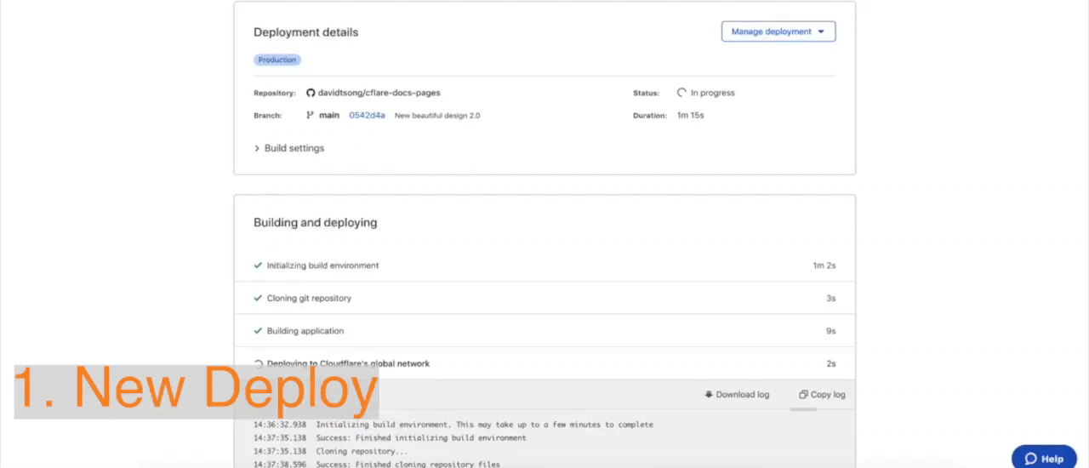The height and width of the screenshot is (468, 1089).
Task: Open commit 0542d4a link
Action: click(367, 115)
